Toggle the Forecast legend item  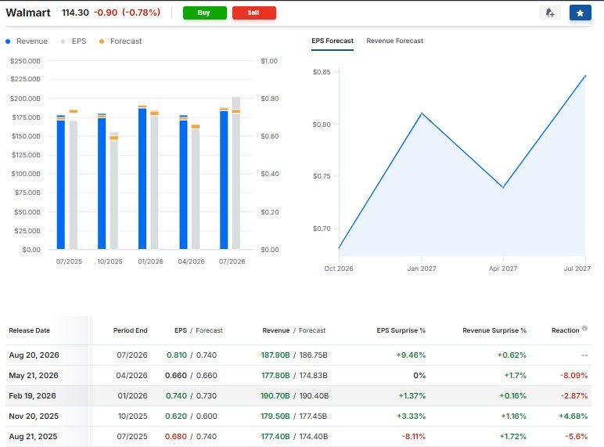click(120, 41)
